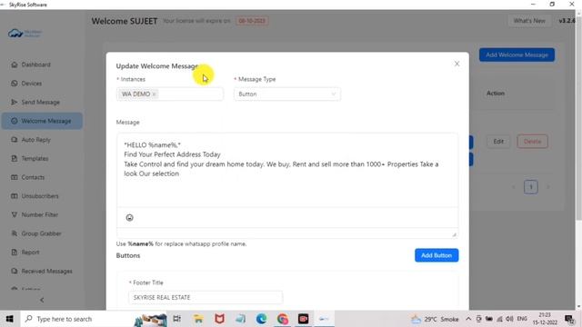Click the page vertical scrollbar
The image size is (582, 327).
click(x=578, y=119)
